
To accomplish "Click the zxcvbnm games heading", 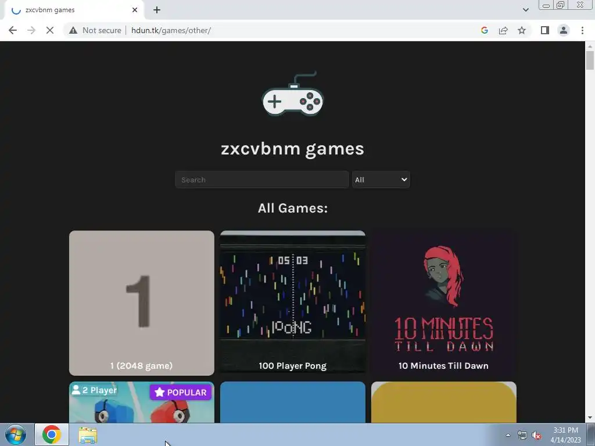I will coord(293,149).
